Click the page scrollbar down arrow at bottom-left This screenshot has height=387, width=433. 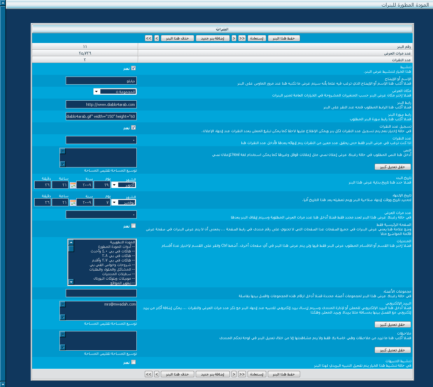pyautogui.click(x=3, y=384)
